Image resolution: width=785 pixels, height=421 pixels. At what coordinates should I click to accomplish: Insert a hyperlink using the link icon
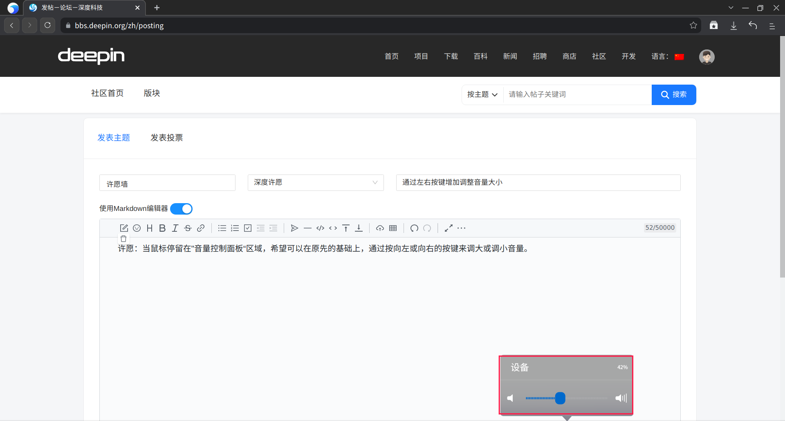(201, 228)
